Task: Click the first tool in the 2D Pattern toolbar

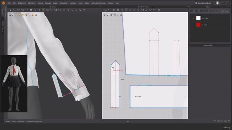Action: 105,10
